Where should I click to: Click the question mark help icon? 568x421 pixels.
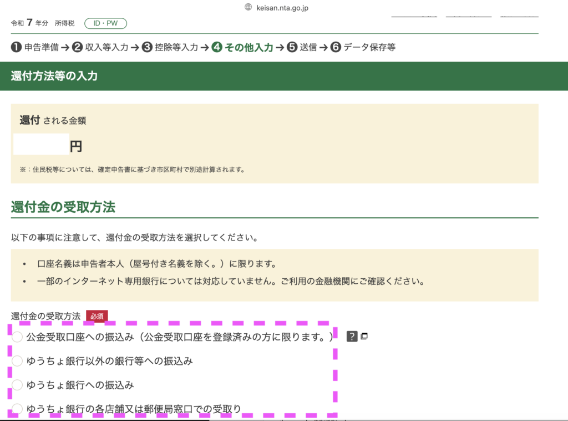[x=352, y=336]
